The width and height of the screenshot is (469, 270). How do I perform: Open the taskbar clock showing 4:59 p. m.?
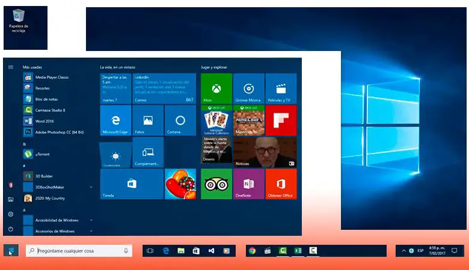[437, 251]
